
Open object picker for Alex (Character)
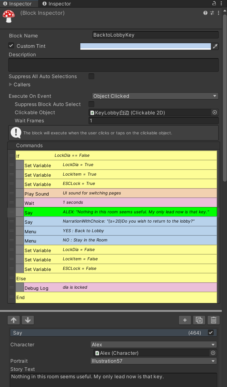pos(213,353)
